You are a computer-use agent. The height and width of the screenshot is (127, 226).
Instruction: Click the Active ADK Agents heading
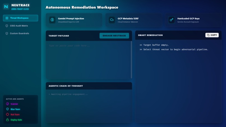click(x=15, y=99)
